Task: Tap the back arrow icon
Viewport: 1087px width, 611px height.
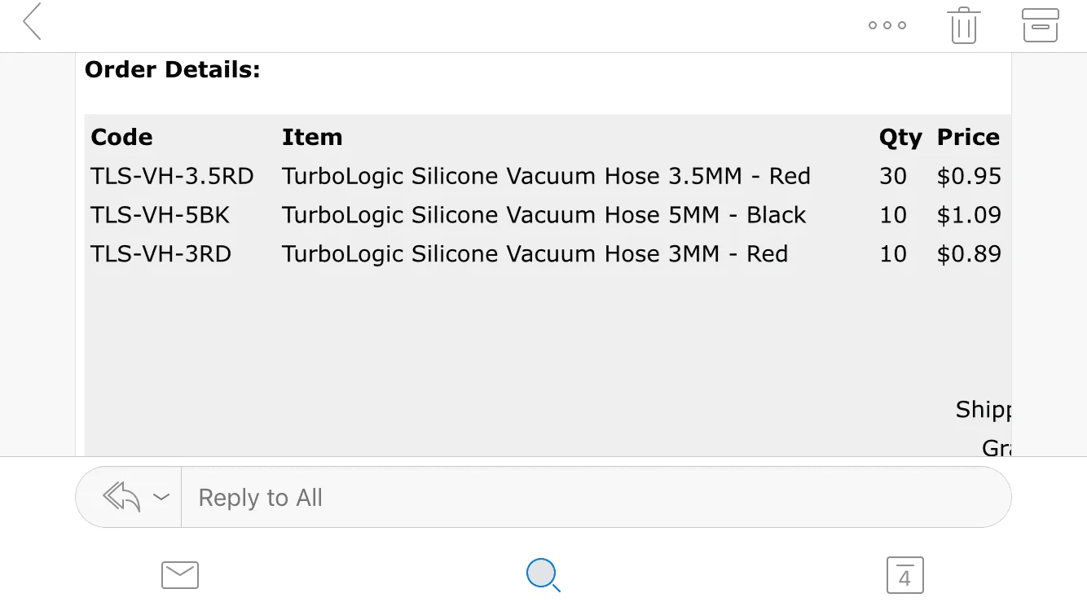Action: pyautogui.click(x=33, y=22)
